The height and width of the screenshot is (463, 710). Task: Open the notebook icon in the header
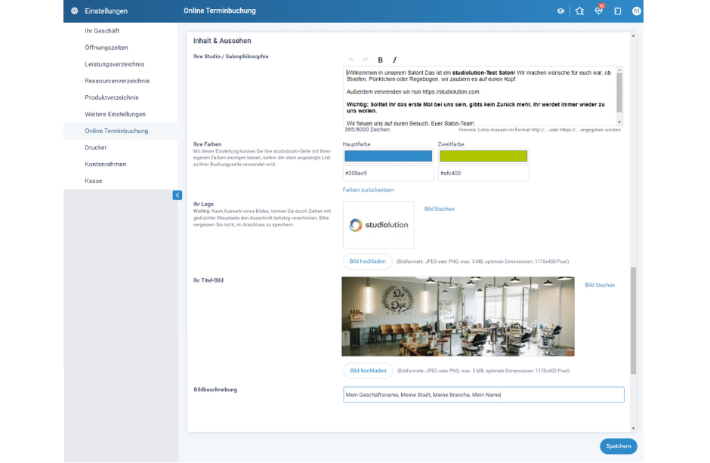coord(618,11)
